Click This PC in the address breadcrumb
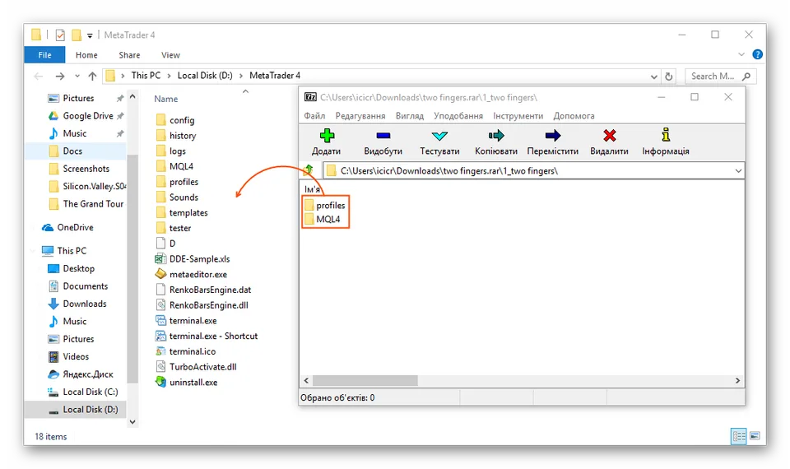 (x=146, y=76)
